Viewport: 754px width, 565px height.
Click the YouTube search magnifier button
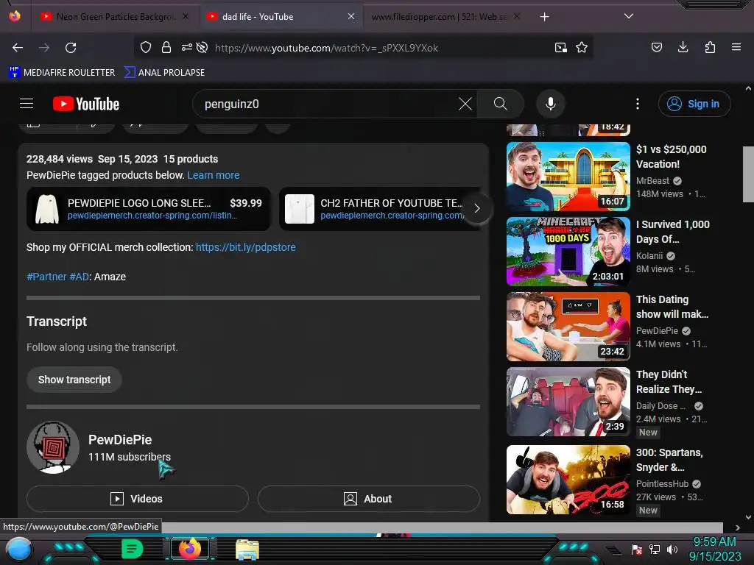[x=500, y=104]
